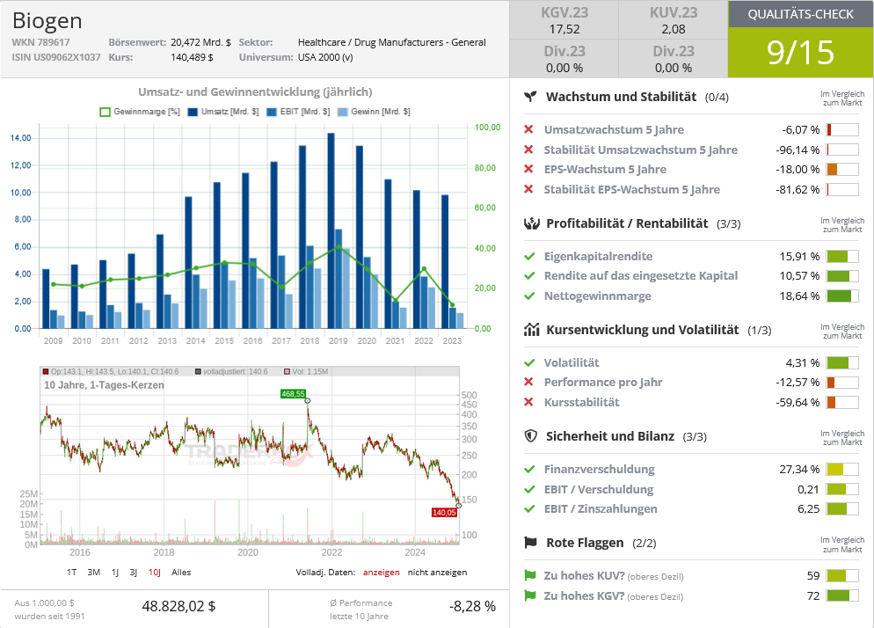Click the green 9/15 Qualitäts-Check score
The image size is (874, 628).
click(800, 53)
